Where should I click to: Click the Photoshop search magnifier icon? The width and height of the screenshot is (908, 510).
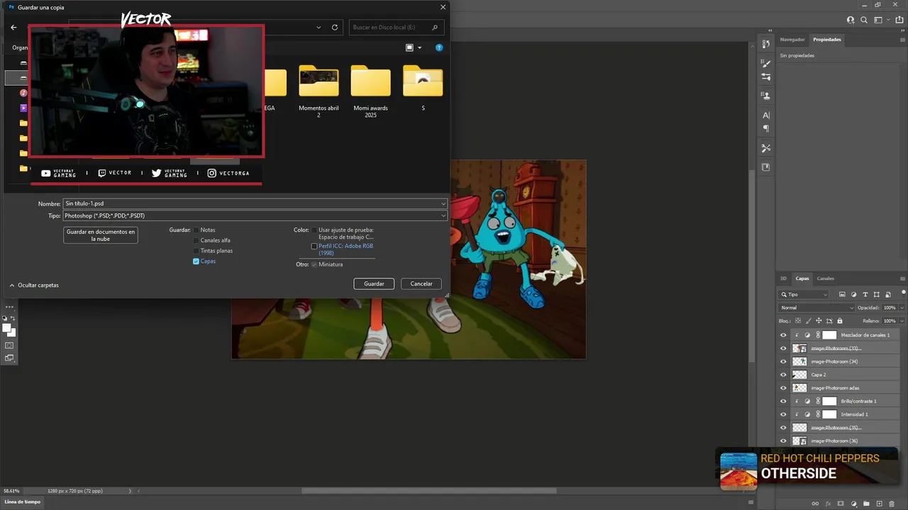click(x=865, y=20)
